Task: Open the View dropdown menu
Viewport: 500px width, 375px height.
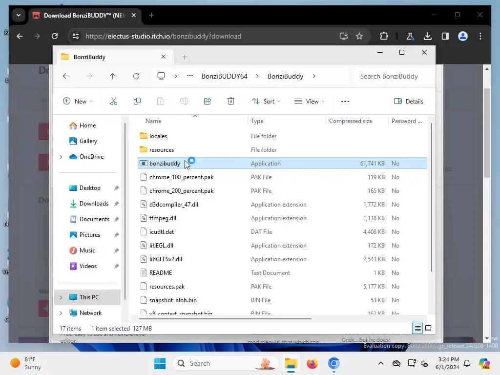Action: pyautogui.click(x=309, y=102)
